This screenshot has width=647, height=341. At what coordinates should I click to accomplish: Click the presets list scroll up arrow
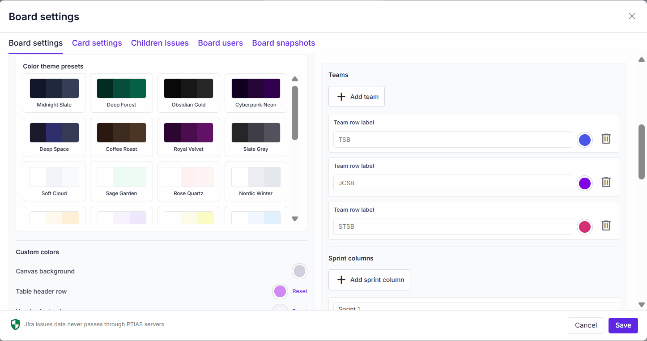295,79
